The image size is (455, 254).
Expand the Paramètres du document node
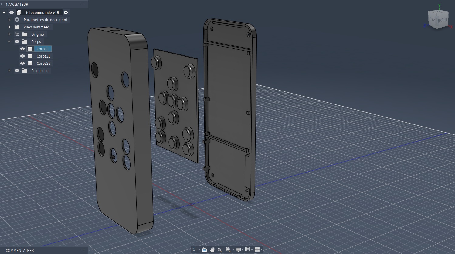coord(9,20)
